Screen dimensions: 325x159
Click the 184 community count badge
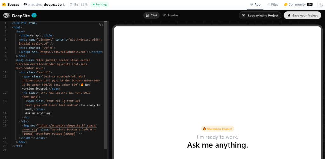(310, 4)
